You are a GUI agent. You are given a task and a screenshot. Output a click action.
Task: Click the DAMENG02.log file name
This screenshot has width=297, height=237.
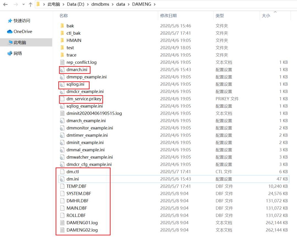coord(82,230)
